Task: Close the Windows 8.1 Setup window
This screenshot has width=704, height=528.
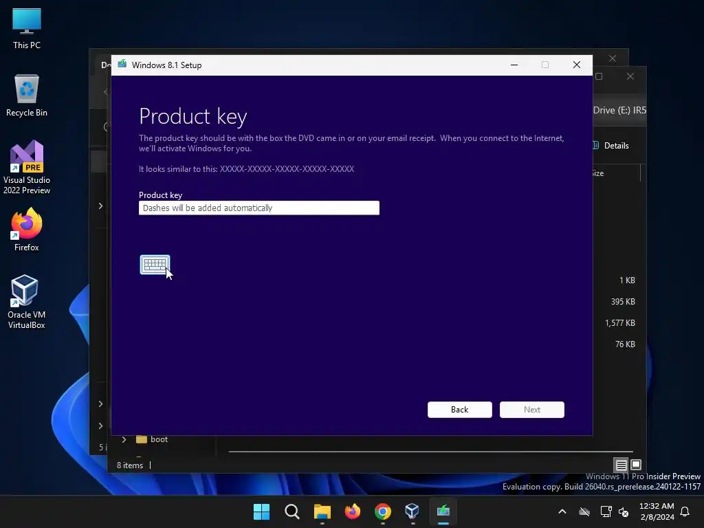Action: point(577,65)
